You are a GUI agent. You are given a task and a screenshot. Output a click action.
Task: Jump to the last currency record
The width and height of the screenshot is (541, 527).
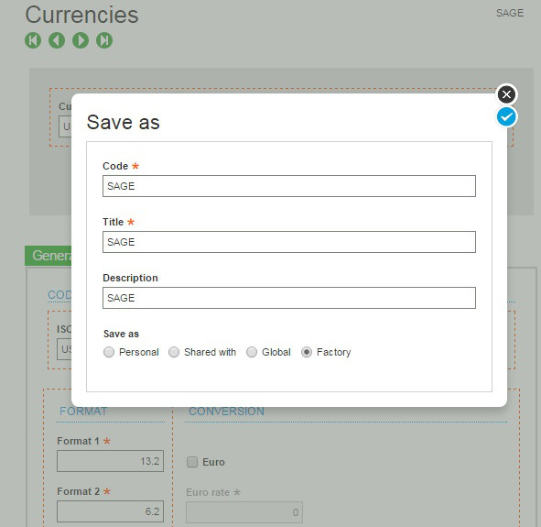tap(104, 40)
